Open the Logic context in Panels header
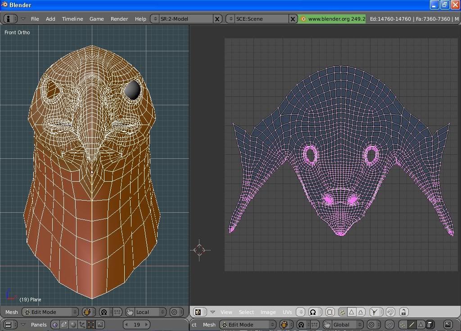Viewport: 461px width, 331px height. pos(55,324)
